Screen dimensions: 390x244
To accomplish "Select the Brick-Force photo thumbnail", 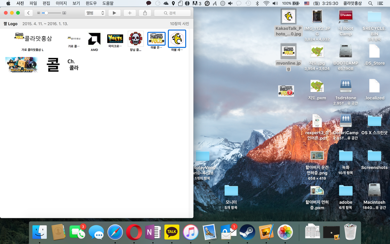I will click(21, 64).
